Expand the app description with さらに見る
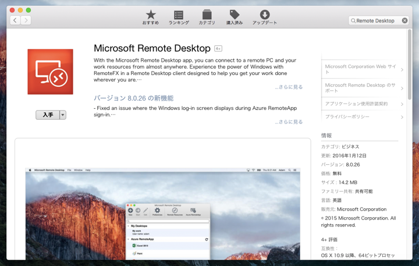 click(289, 87)
